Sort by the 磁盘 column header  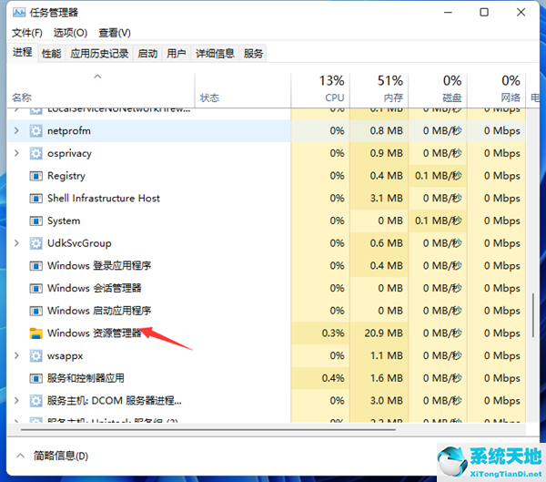click(438, 89)
